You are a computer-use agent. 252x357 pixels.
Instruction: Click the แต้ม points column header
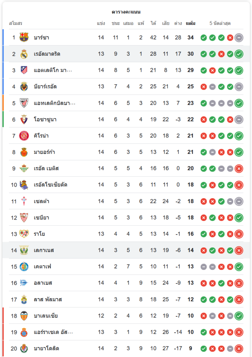tap(191, 24)
